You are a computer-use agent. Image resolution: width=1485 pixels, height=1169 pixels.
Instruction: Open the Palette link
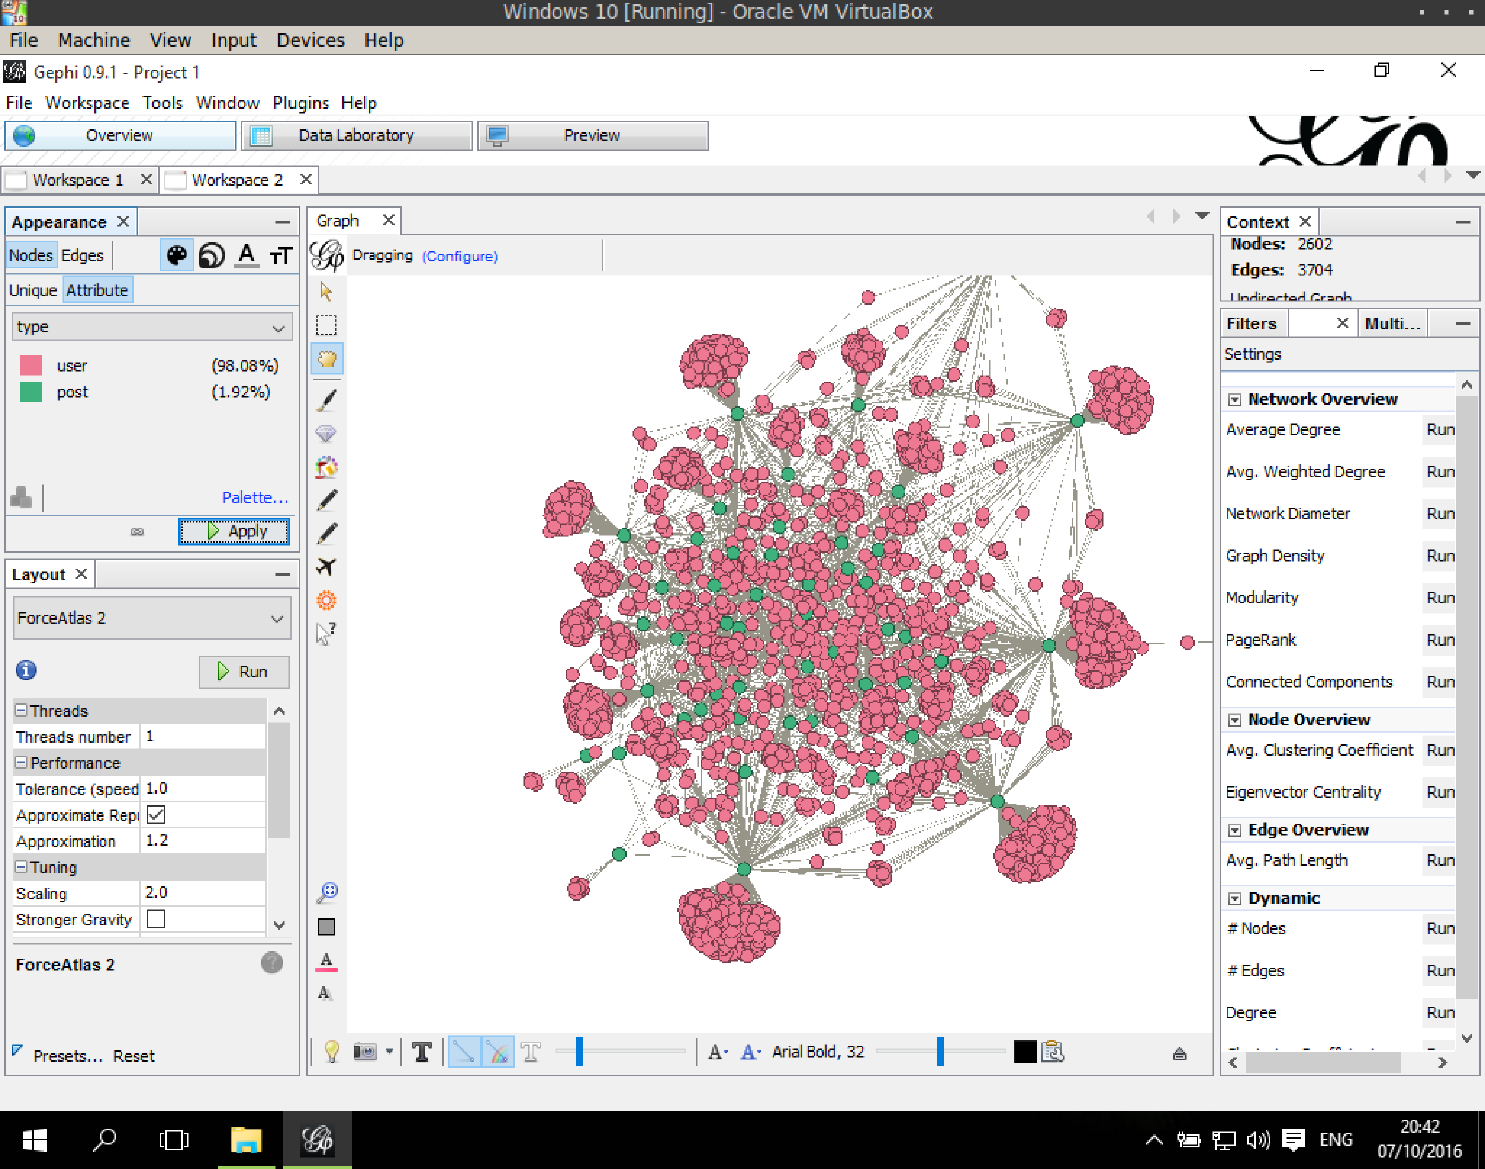pyautogui.click(x=255, y=498)
